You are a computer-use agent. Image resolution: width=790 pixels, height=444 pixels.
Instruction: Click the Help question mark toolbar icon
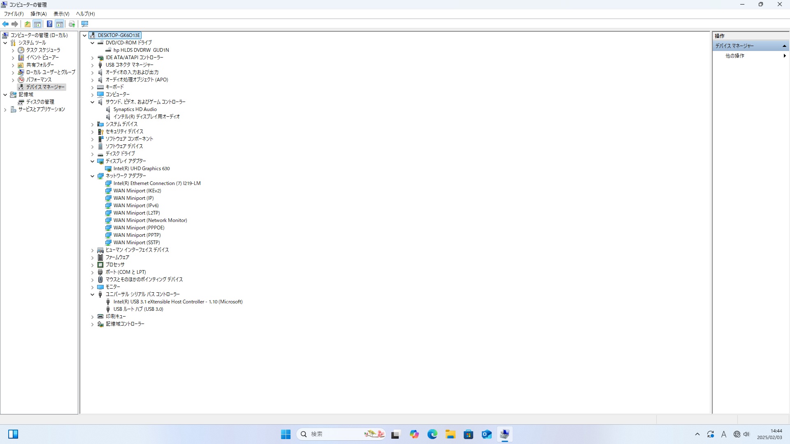tap(49, 24)
